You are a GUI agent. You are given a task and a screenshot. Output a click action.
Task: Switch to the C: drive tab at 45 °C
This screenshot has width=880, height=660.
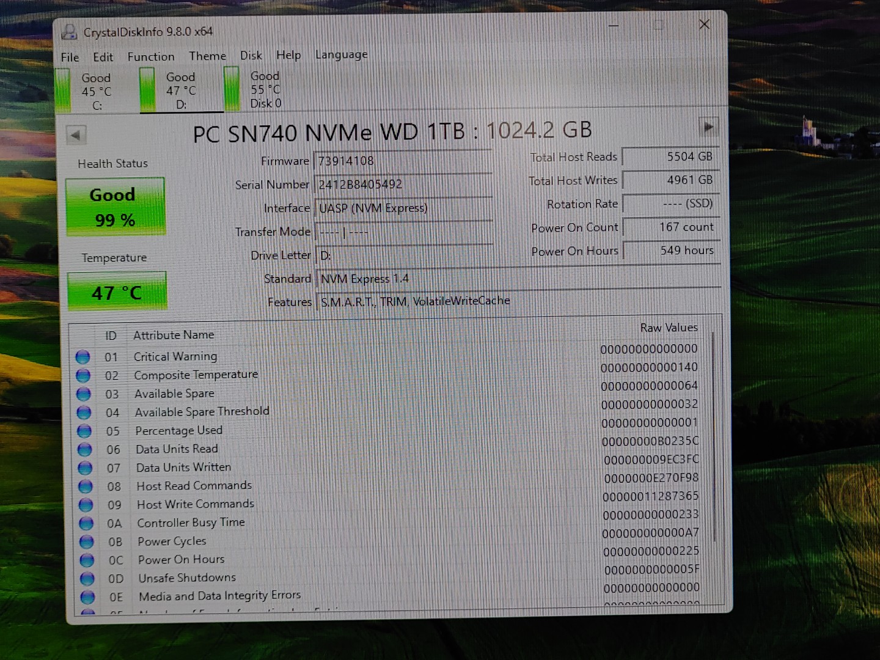(96, 91)
